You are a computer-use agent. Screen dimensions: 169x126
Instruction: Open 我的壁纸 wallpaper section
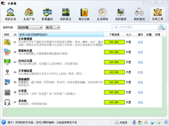121,14
